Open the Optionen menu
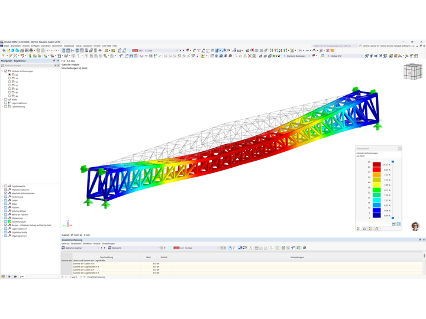 pyautogui.click(x=88, y=46)
